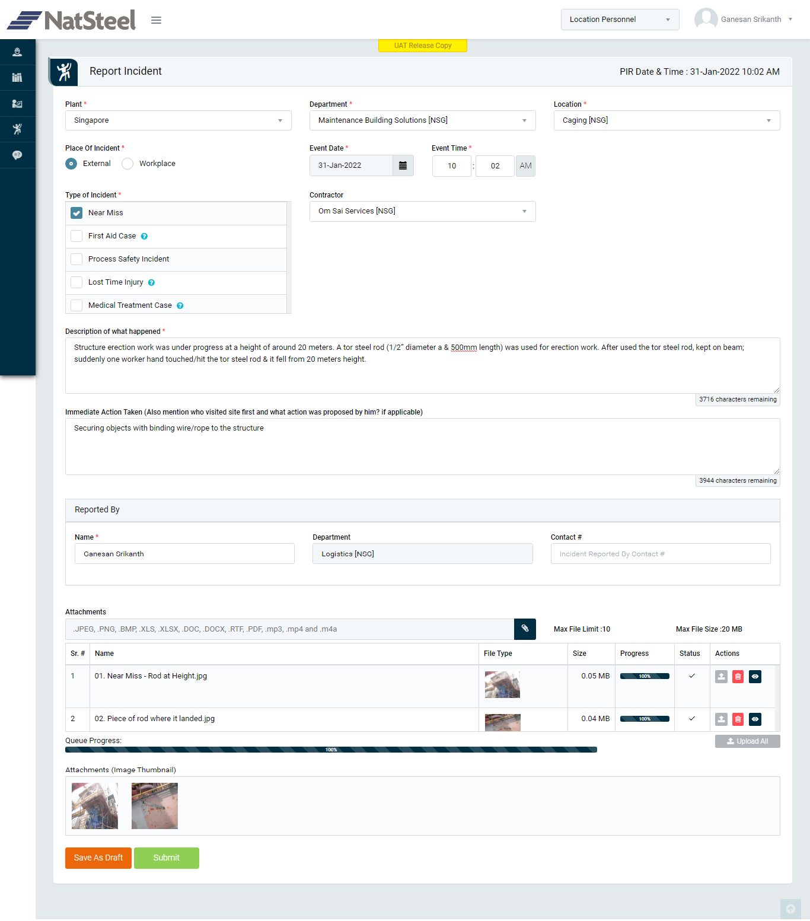Check the Medical Treatment Case checkbox
The height and width of the screenshot is (921, 810).
(x=76, y=305)
